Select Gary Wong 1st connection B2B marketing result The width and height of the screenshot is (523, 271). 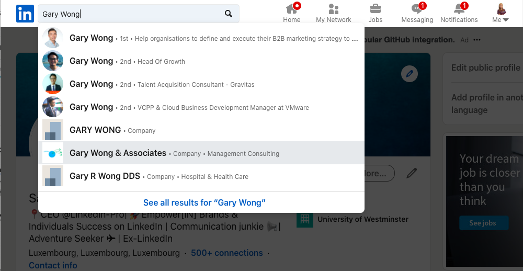click(x=201, y=38)
